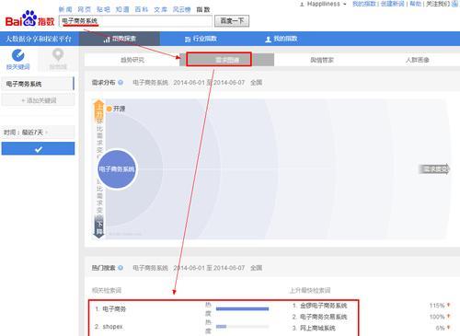Click the 上升 orange up arrow
This screenshot has height=336, width=460.
(98, 110)
